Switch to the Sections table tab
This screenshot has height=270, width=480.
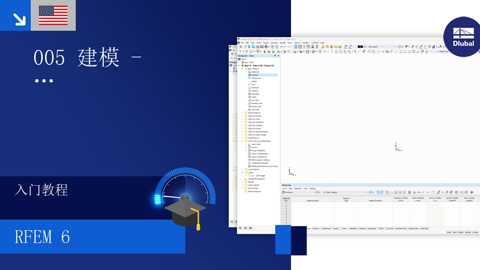coord(316,228)
